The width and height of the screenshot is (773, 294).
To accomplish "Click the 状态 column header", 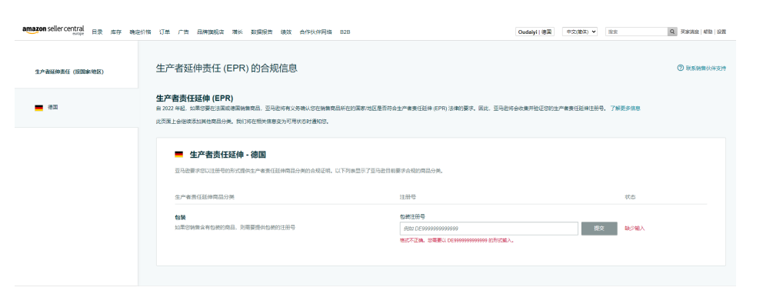I will click(x=630, y=197).
